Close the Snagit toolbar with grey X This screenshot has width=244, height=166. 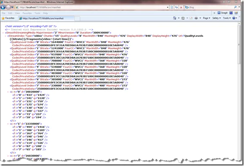(214, 13)
